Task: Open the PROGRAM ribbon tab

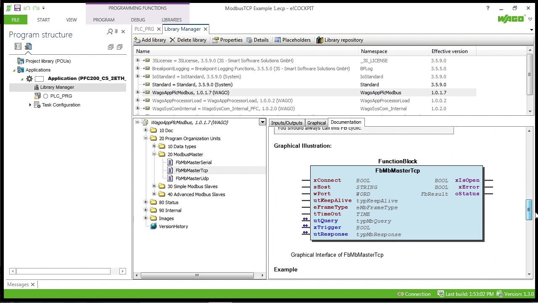Action: [x=104, y=20]
